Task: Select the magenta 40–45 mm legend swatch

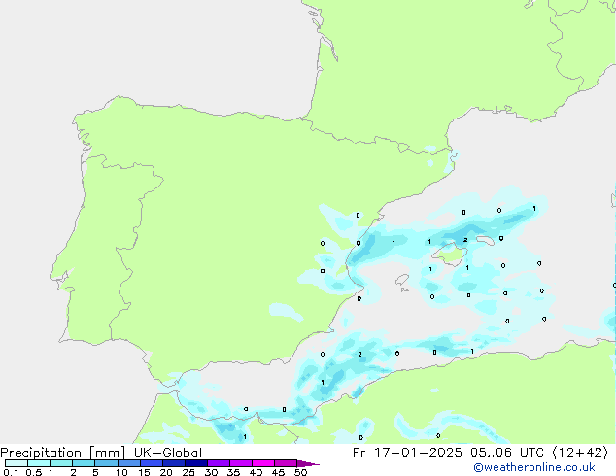Action: pyautogui.click(x=263, y=463)
